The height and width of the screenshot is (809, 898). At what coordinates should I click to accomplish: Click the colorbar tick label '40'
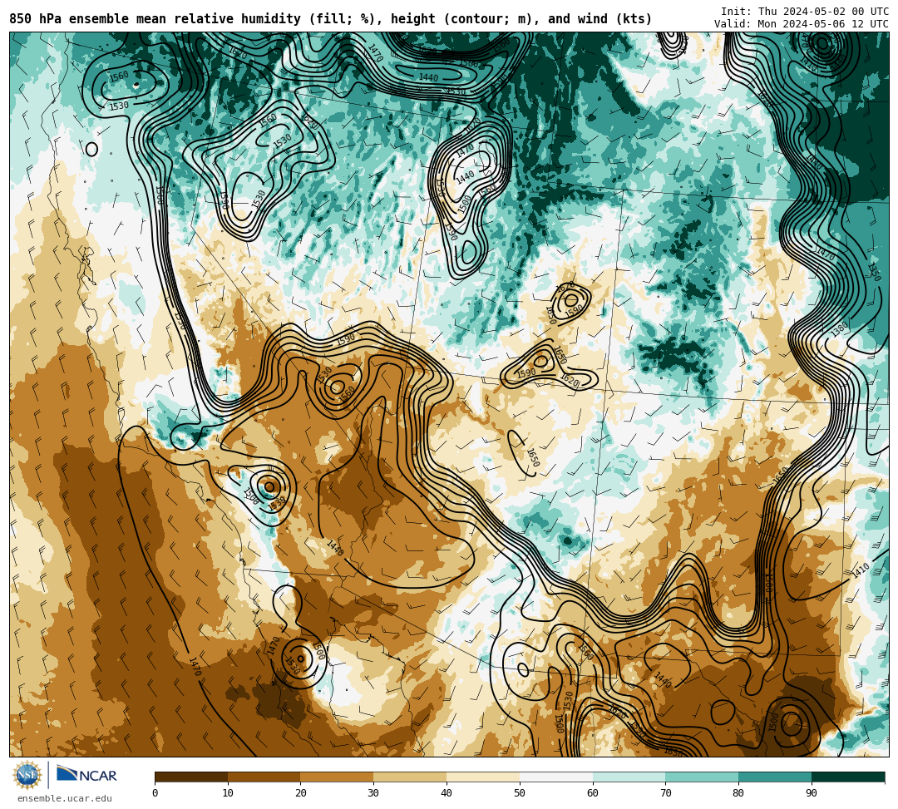coord(447,793)
